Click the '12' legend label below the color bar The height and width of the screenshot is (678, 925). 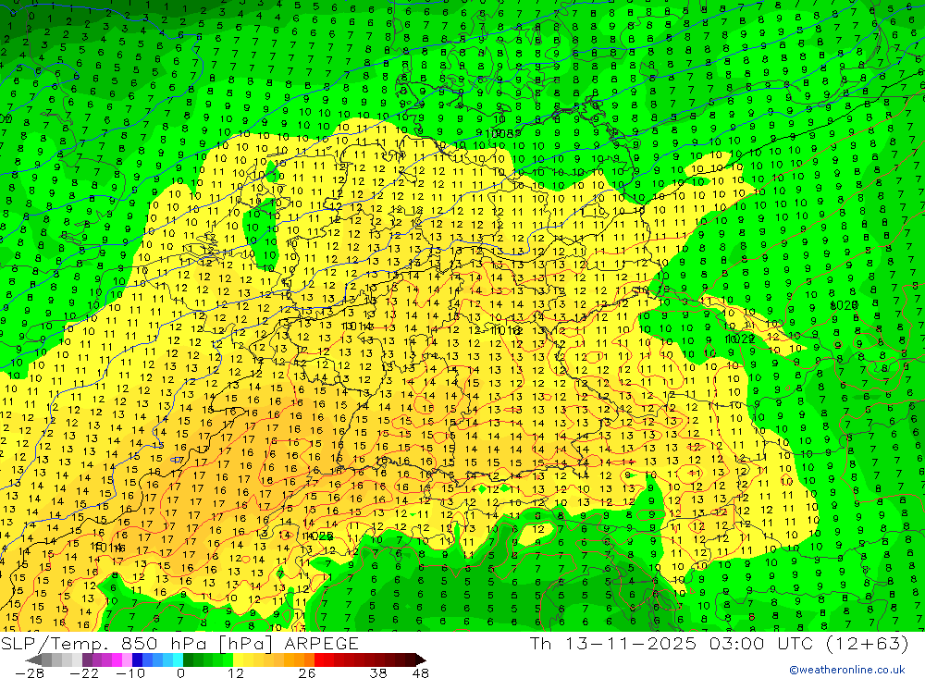[x=235, y=673]
